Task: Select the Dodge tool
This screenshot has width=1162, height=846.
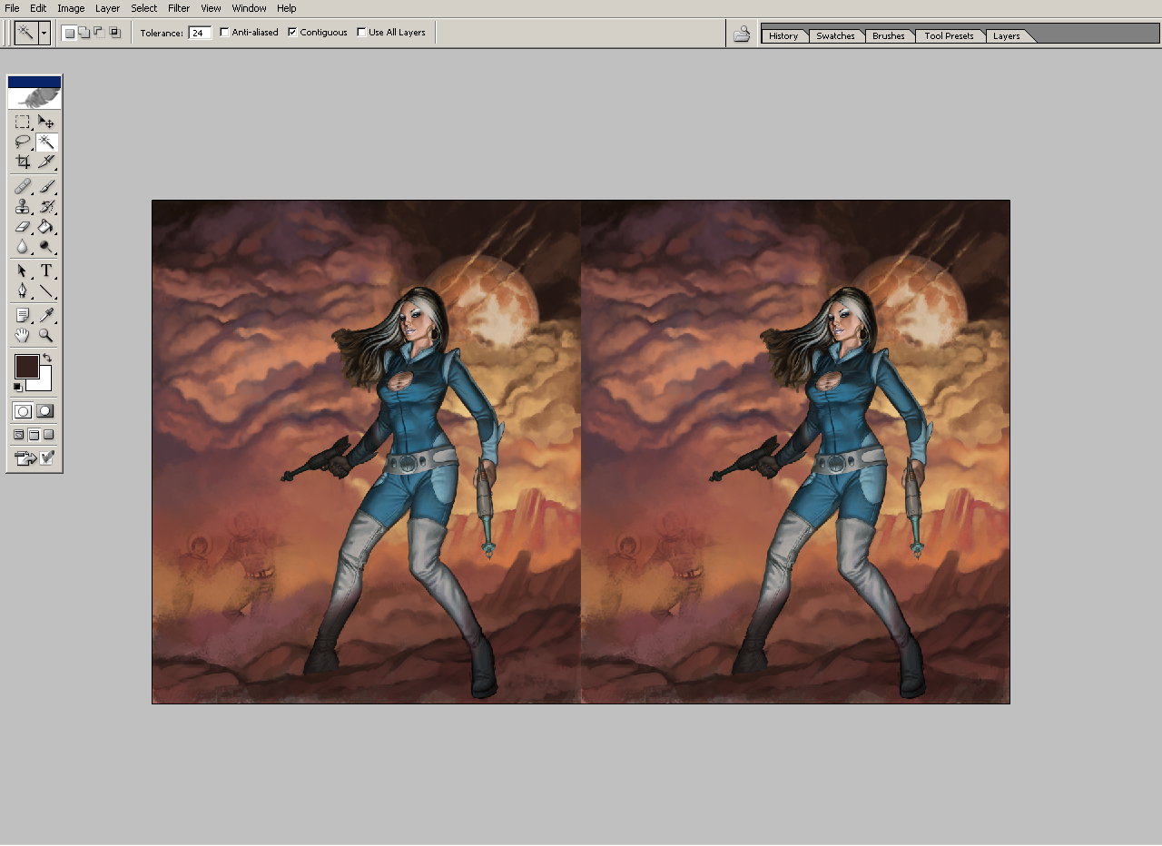Action: (46, 246)
